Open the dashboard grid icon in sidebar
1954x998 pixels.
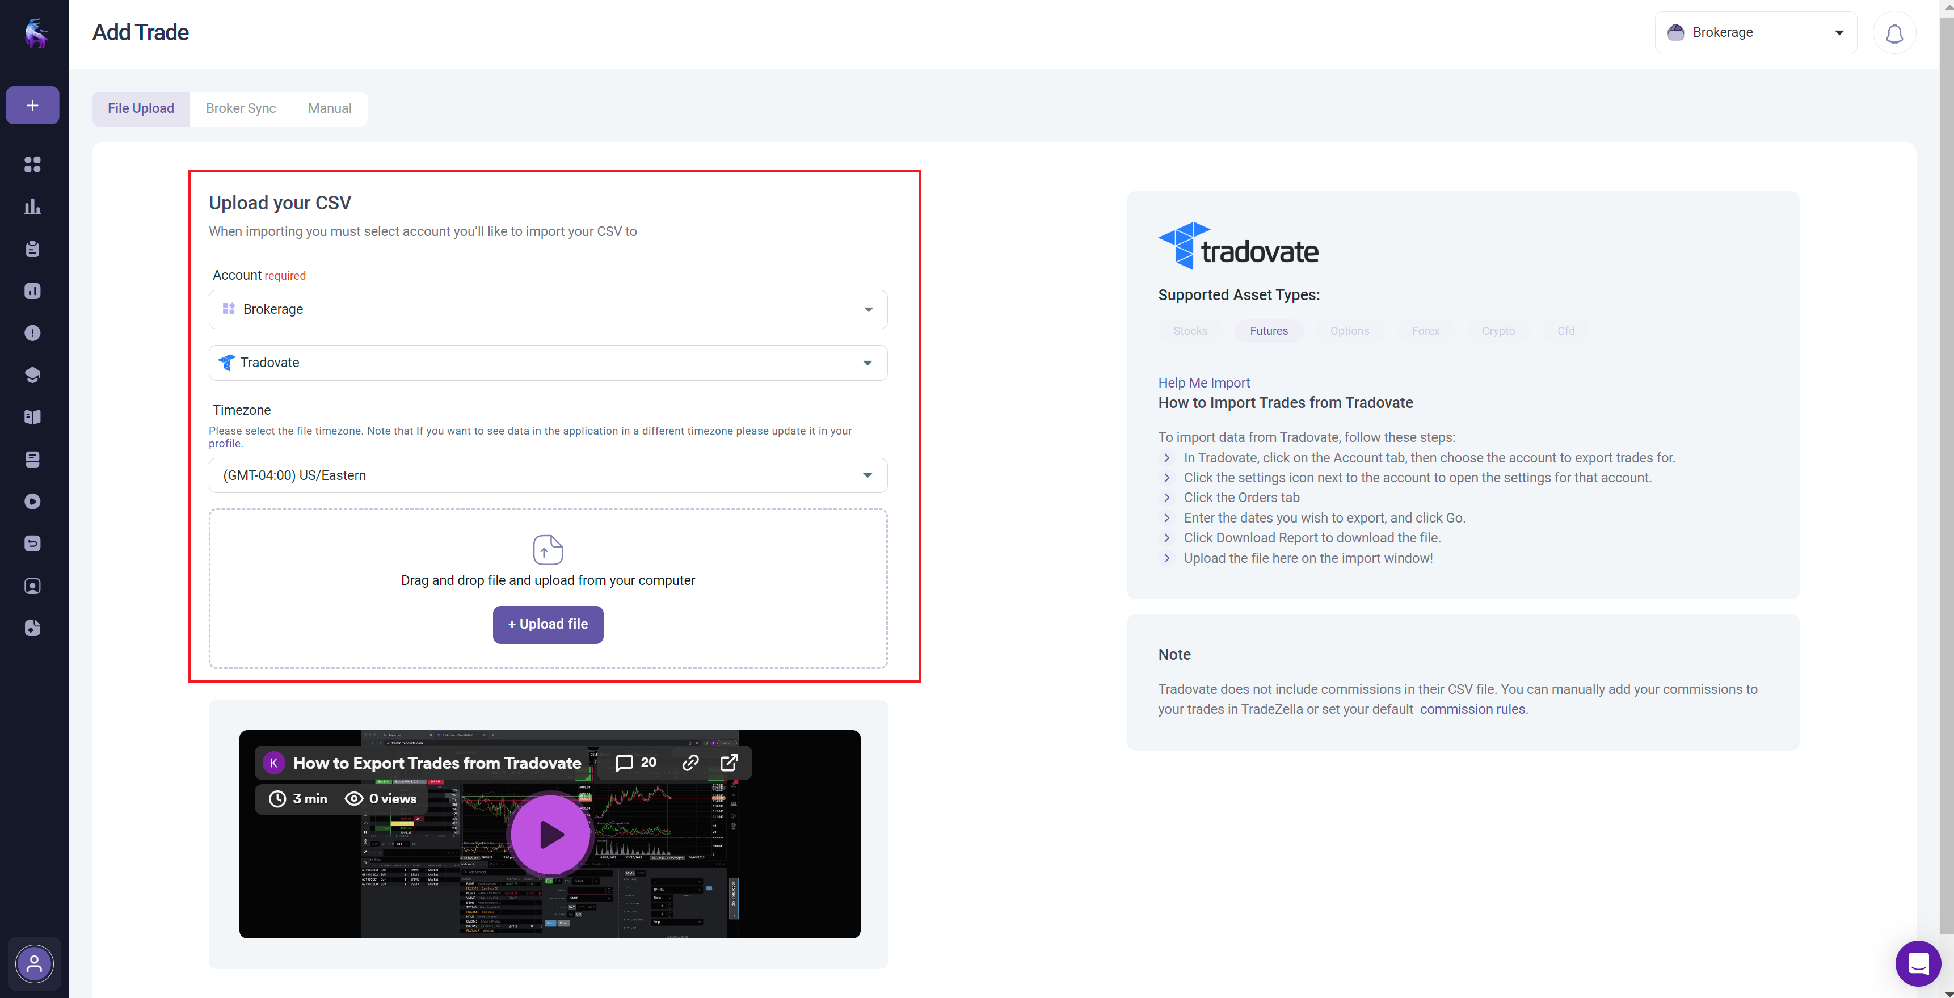[x=32, y=165]
